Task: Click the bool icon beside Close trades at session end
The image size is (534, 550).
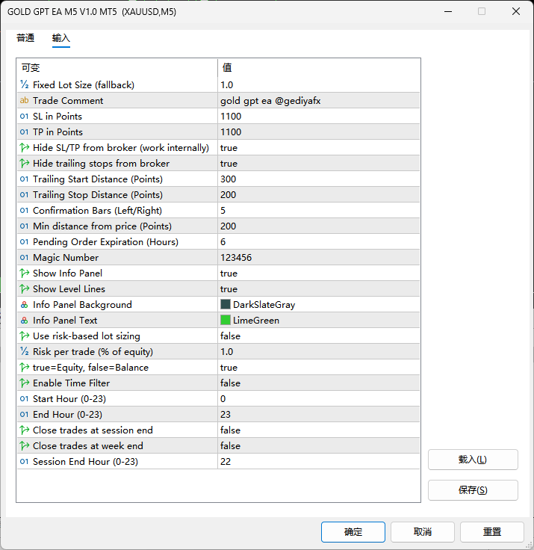Action: coord(24,430)
